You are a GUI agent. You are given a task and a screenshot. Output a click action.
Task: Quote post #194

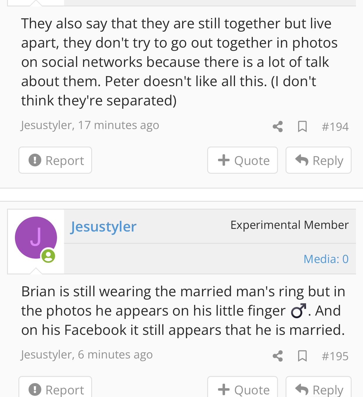pos(243,160)
